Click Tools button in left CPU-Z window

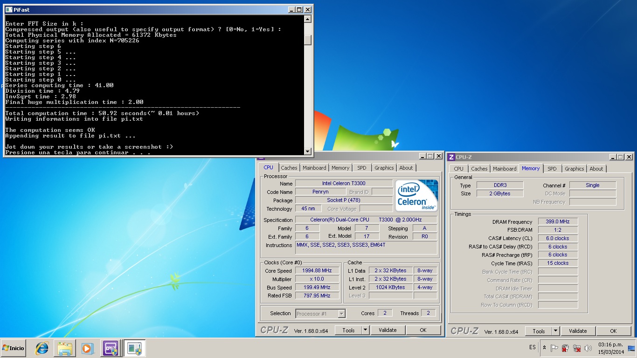coord(348,330)
